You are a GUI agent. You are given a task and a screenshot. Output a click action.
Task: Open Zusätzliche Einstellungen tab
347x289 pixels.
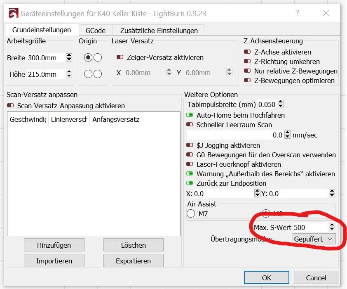coord(159,31)
